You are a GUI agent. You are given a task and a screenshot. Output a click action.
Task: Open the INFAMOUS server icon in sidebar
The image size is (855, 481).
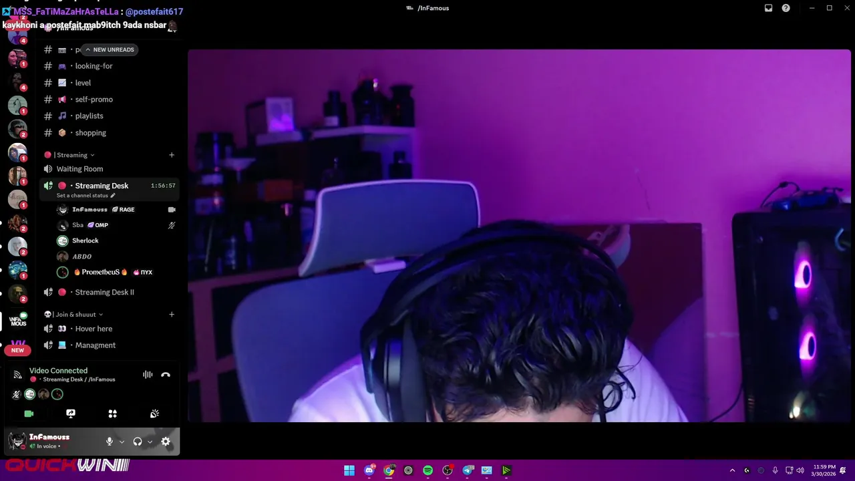tap(18, 321)
